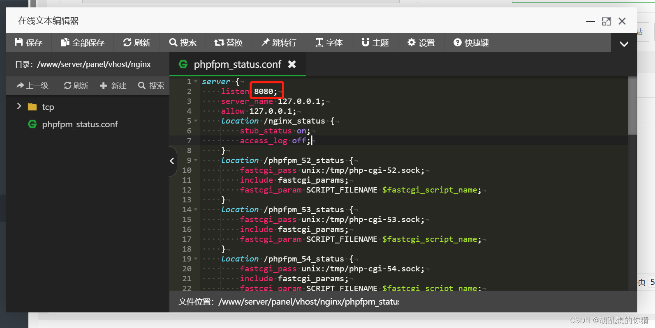Save the file with 保存 button
Image resolution: width=655 pixels, height=328 pixels.
click(x=28, y=43)
